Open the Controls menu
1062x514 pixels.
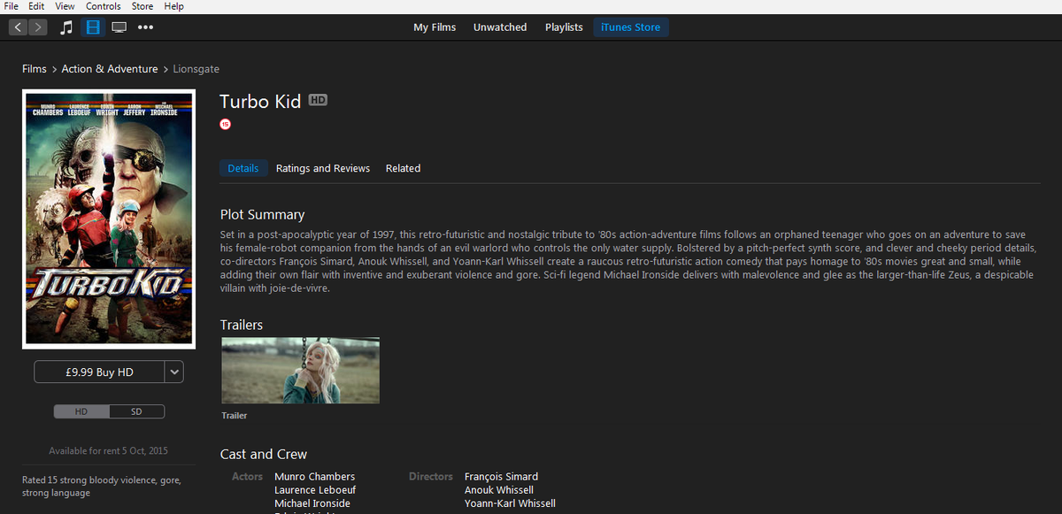point(104,6)
